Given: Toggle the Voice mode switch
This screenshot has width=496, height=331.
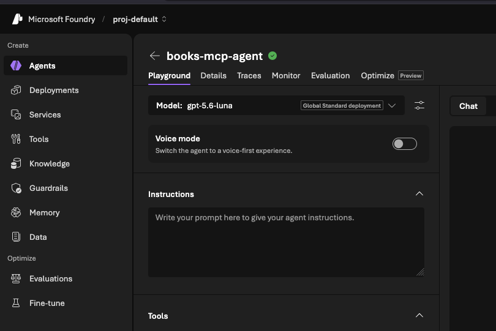Looking at the screenshot, I should (405, 144).
